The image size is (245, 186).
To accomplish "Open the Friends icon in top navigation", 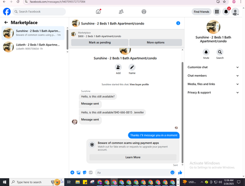I will (121, 12).
